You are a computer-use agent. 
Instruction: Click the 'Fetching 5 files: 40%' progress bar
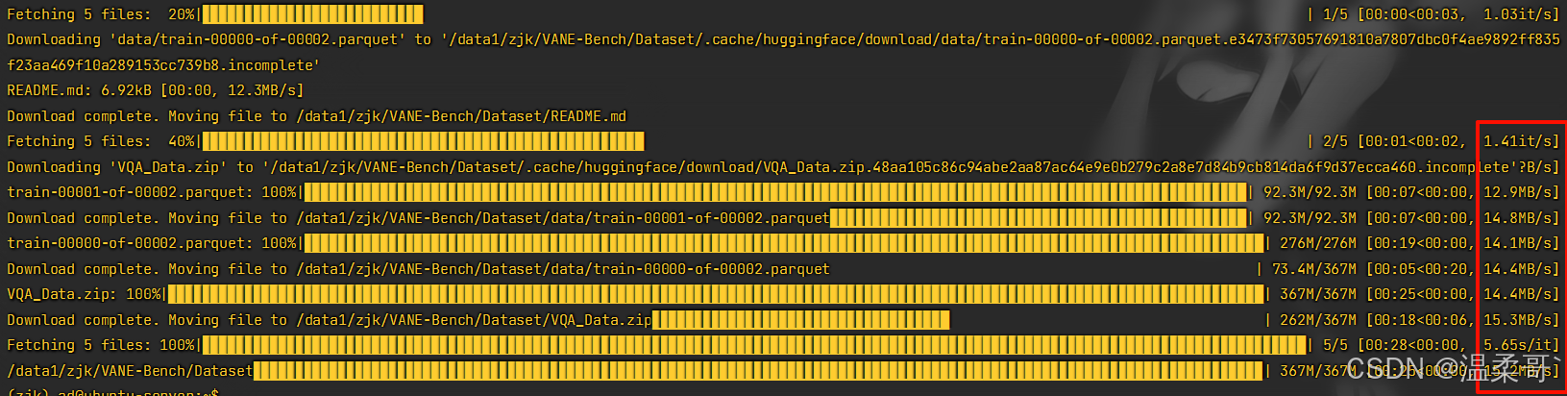click(423, 141)
